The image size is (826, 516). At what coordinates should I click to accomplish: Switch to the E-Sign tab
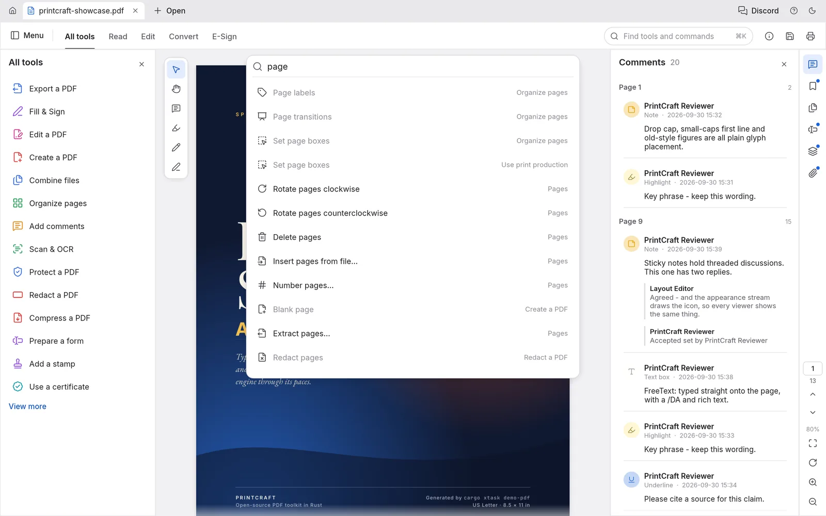click(224, 37)
